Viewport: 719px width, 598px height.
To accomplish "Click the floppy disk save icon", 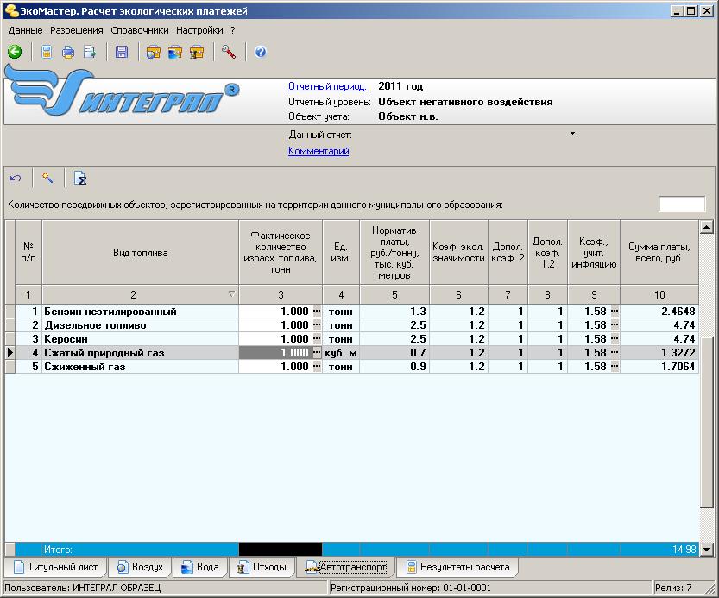I will pos(122,52).
